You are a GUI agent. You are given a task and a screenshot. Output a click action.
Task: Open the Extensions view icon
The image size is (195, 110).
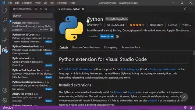coord(5,50)
